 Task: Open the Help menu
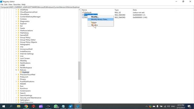tap(24, 5)
